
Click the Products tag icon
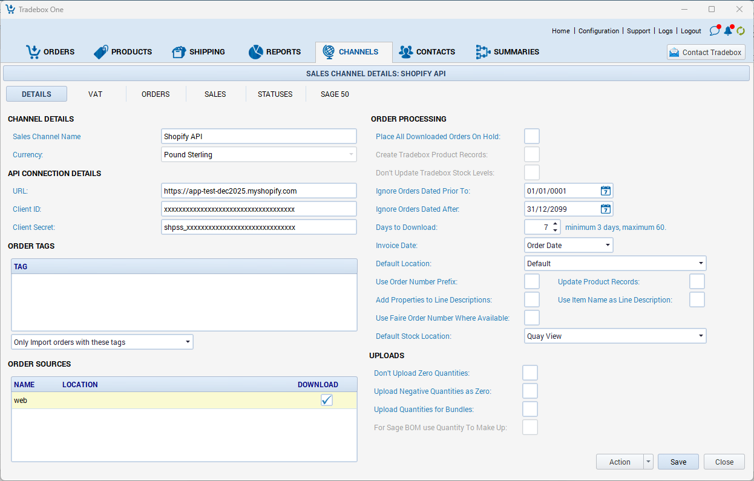(x=100, y=52)
